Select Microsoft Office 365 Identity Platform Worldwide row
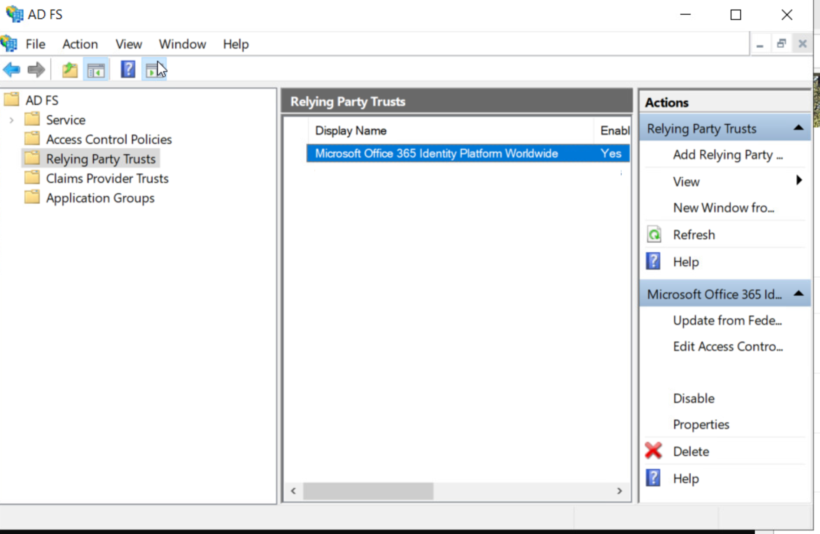Image resolution: width=820 pixels, height=534 pixels. [x=468, y=153]
